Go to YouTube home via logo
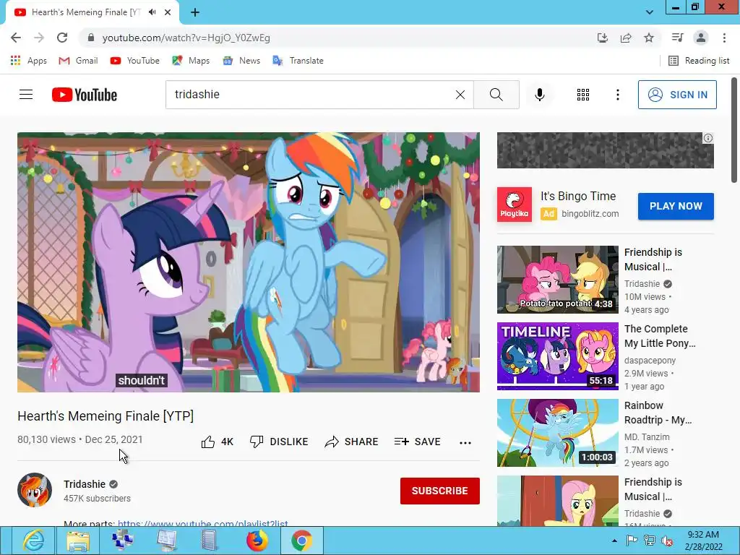 coord(85,95)
